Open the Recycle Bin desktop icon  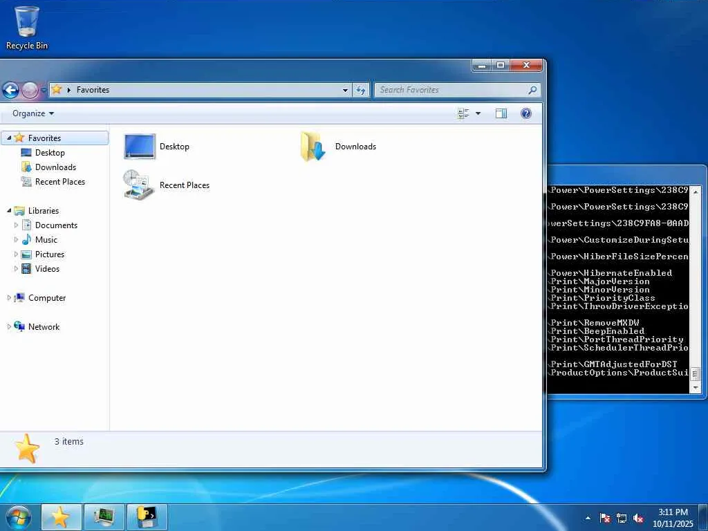tap(27, 28)
